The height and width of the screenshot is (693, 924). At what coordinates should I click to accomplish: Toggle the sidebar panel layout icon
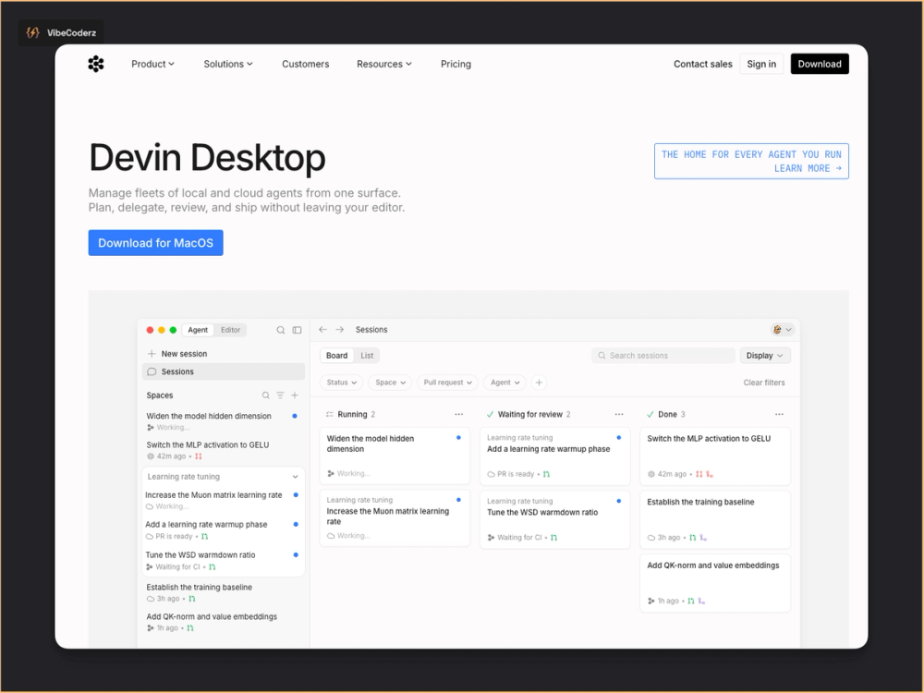[297, 330]
